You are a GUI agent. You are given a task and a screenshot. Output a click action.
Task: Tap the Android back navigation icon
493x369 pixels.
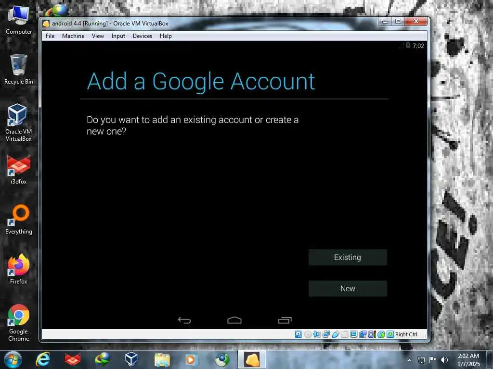pos(184,320)
